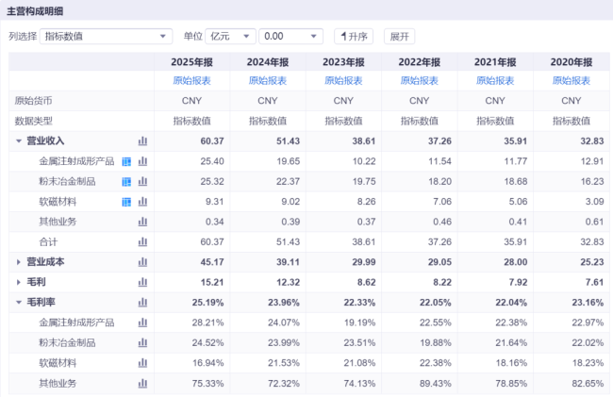This screenshot has height=397, width=613.
Task: Select 营业收入 value 60.37 for 2025
Action: 212,141
